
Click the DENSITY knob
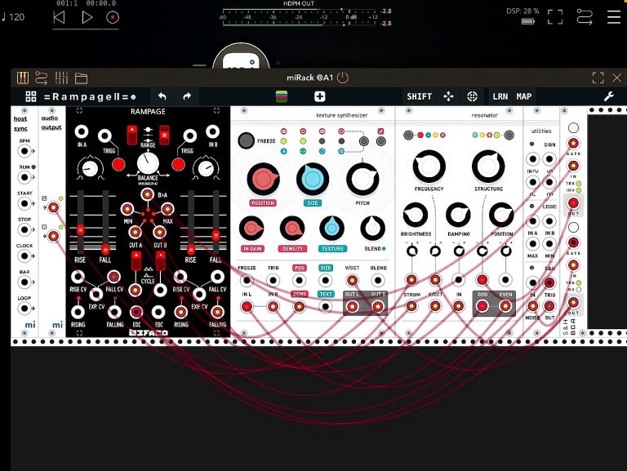click(x=292, y=229)
